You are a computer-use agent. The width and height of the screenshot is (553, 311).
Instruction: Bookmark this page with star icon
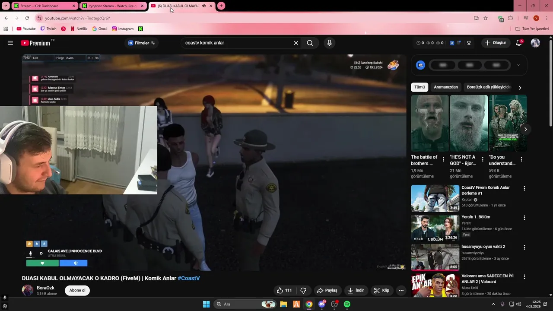[x=486, y=18]
